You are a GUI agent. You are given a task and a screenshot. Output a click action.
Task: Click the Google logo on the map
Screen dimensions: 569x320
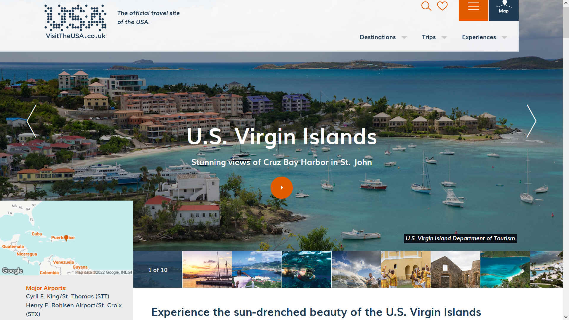pyautogui.click(x=12, y=271)
